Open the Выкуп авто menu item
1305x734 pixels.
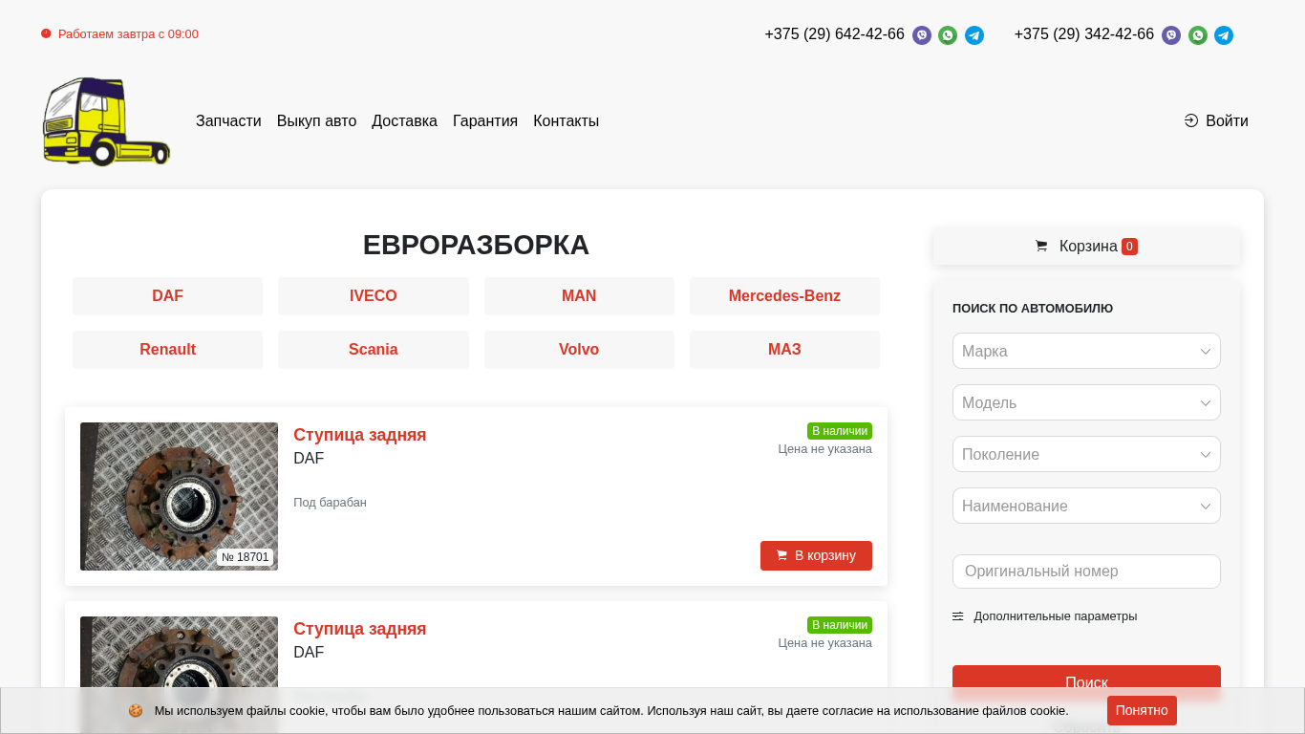tap(316, 120)
